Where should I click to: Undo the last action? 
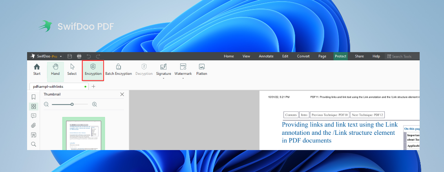(x=89, y=56)
